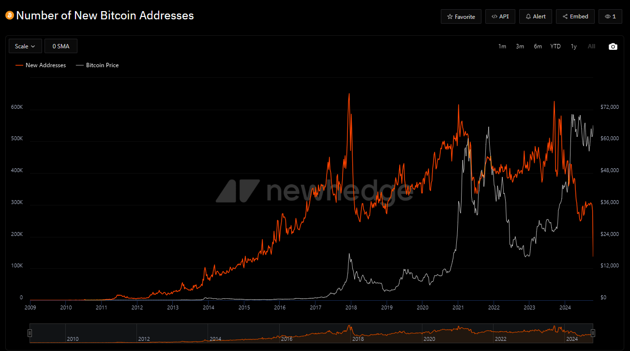Set an Alert with the bell button
Viewport: 630px width, 351px height.
point(536,16)
